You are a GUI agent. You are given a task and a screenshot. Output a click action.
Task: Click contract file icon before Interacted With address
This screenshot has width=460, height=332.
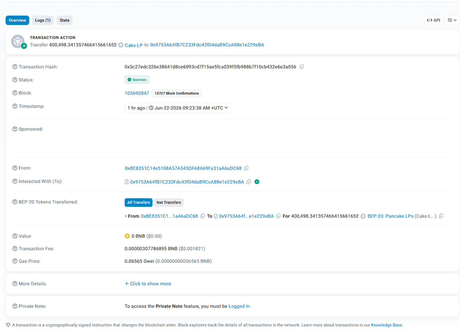(127, 182)
